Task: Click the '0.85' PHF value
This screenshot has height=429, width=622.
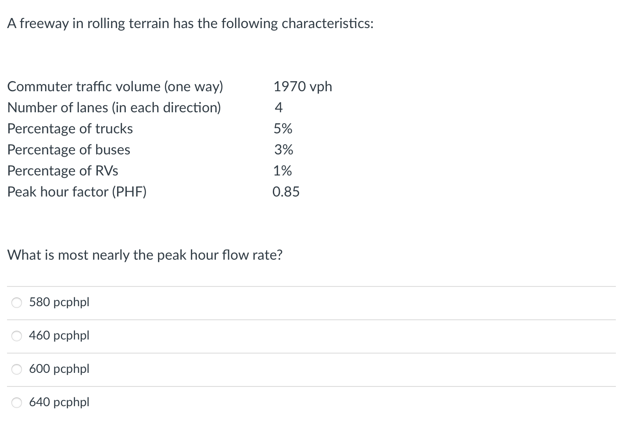Action: 286,192
